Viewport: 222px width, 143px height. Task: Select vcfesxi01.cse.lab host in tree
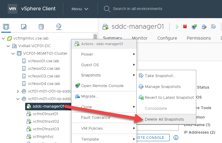(x=43, y=61)
